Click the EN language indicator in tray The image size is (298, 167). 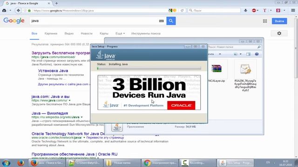coord(268,162)
